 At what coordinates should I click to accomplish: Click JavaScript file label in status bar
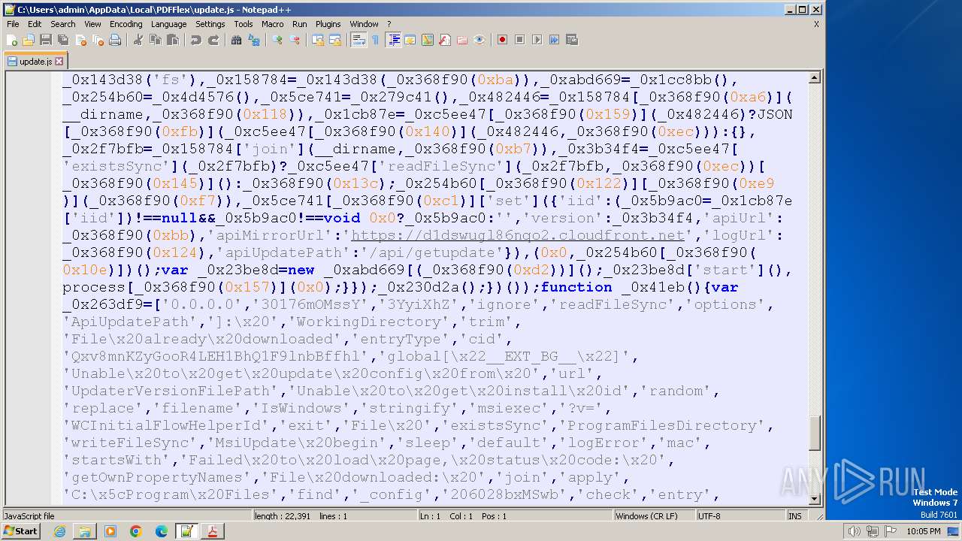point(29,516)
